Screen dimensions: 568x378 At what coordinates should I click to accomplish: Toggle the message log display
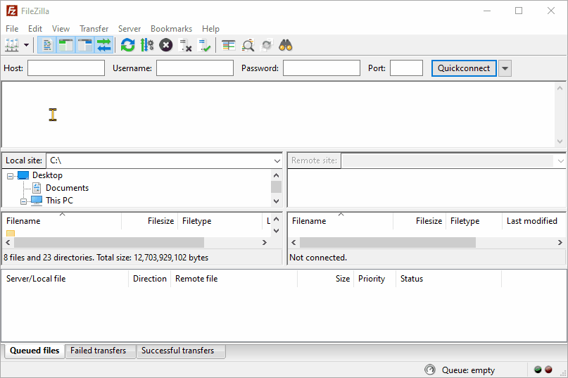47,45
